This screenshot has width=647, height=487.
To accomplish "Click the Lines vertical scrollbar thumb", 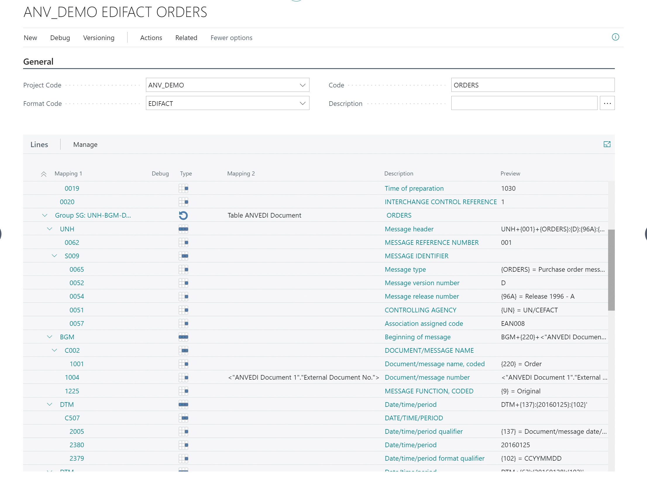I will coord(611,270).
